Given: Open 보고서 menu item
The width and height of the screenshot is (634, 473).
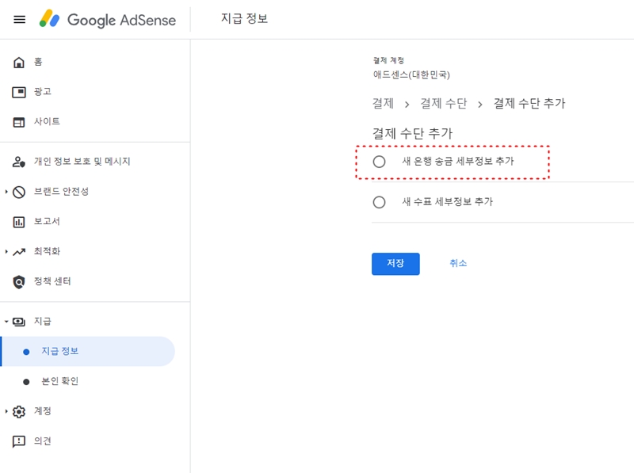Looking at the screenshot, I should 47,221.
